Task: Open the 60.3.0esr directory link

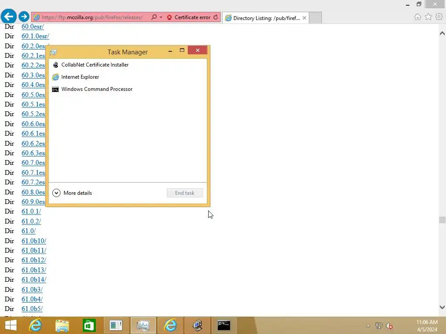Action: (x=34, y=75)
